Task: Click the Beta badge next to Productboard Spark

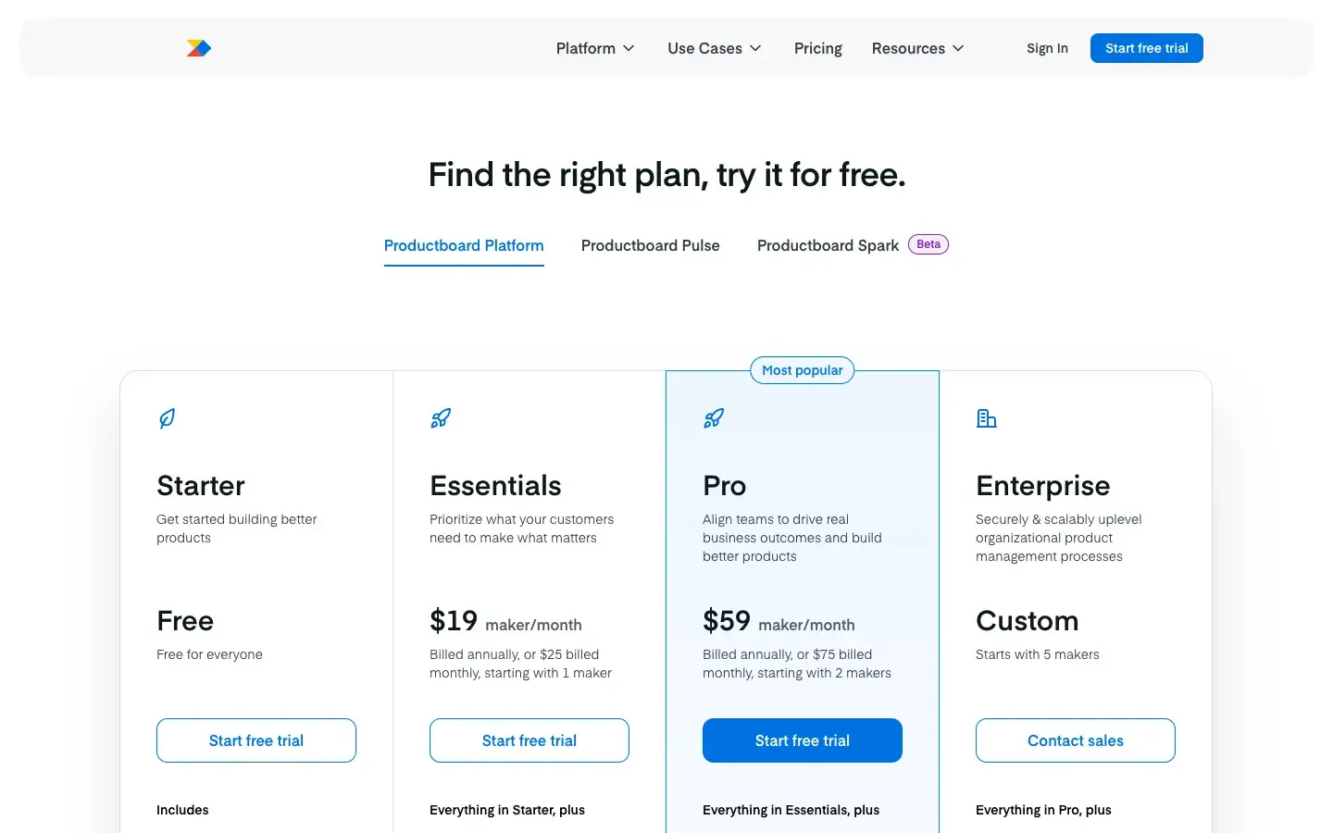Action: (928, 243)
